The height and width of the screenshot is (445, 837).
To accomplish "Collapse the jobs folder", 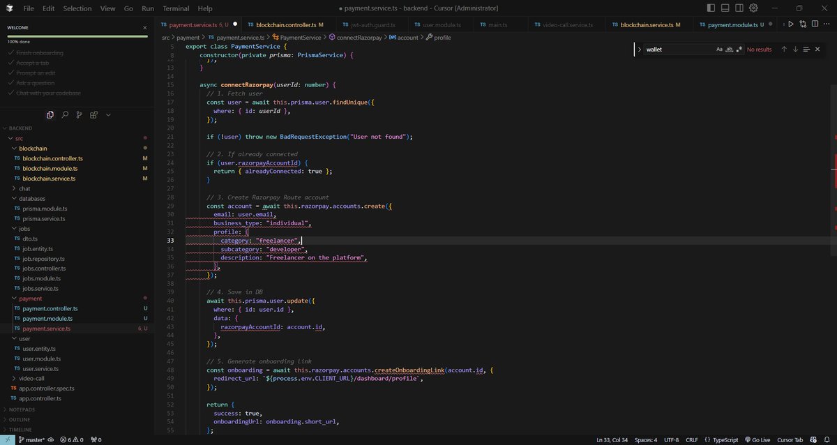I will 75,228.
